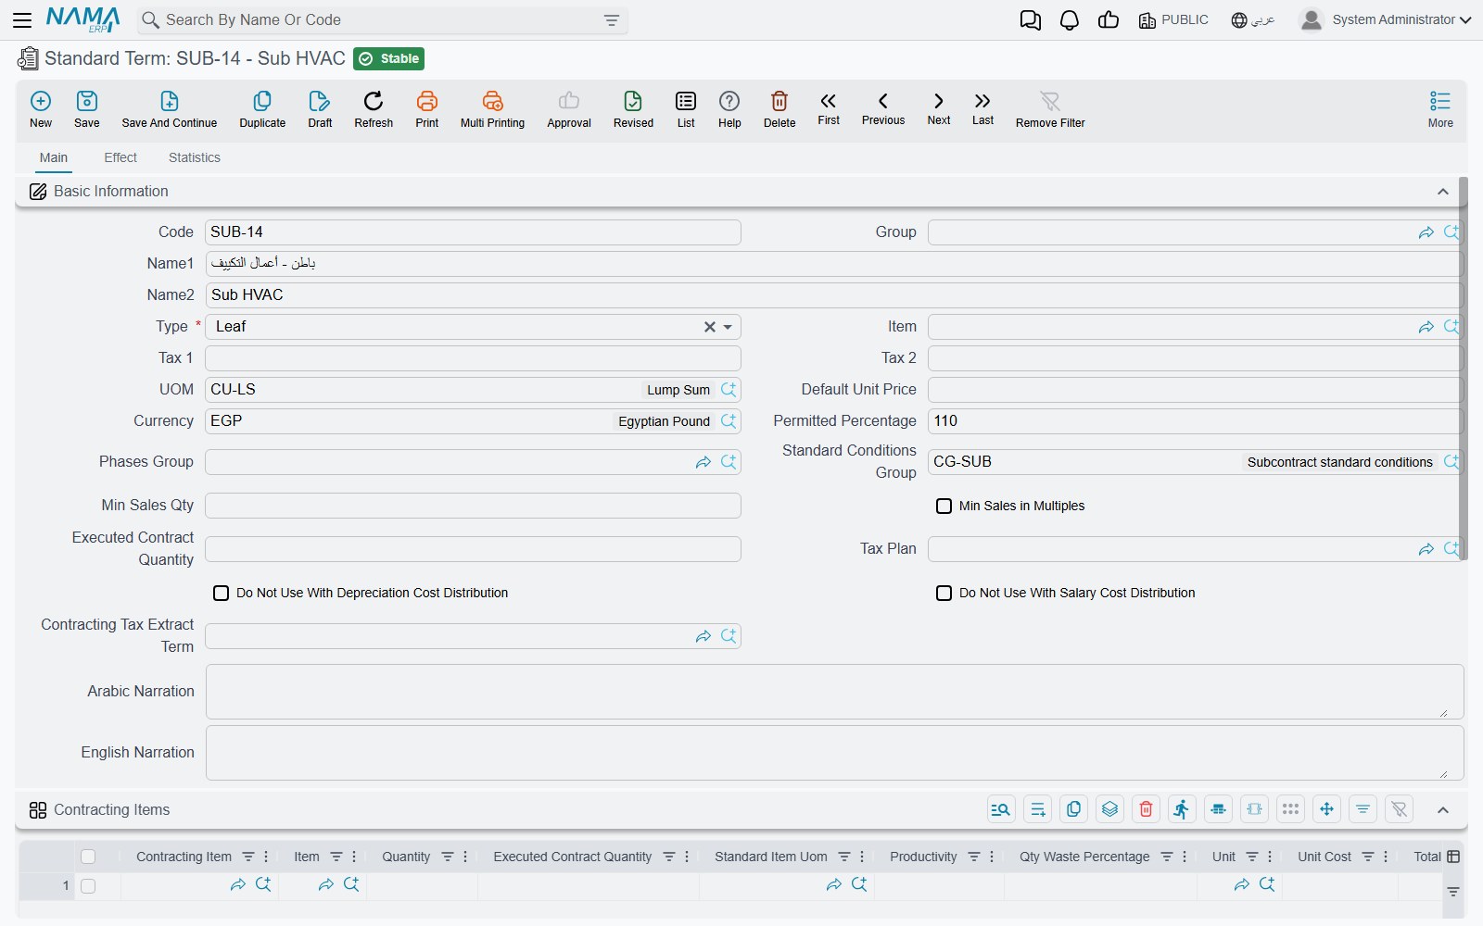This screenshot has height=926, width=1483.
Task: Click the NAMA ERP logo
Action: pos(83,19)
